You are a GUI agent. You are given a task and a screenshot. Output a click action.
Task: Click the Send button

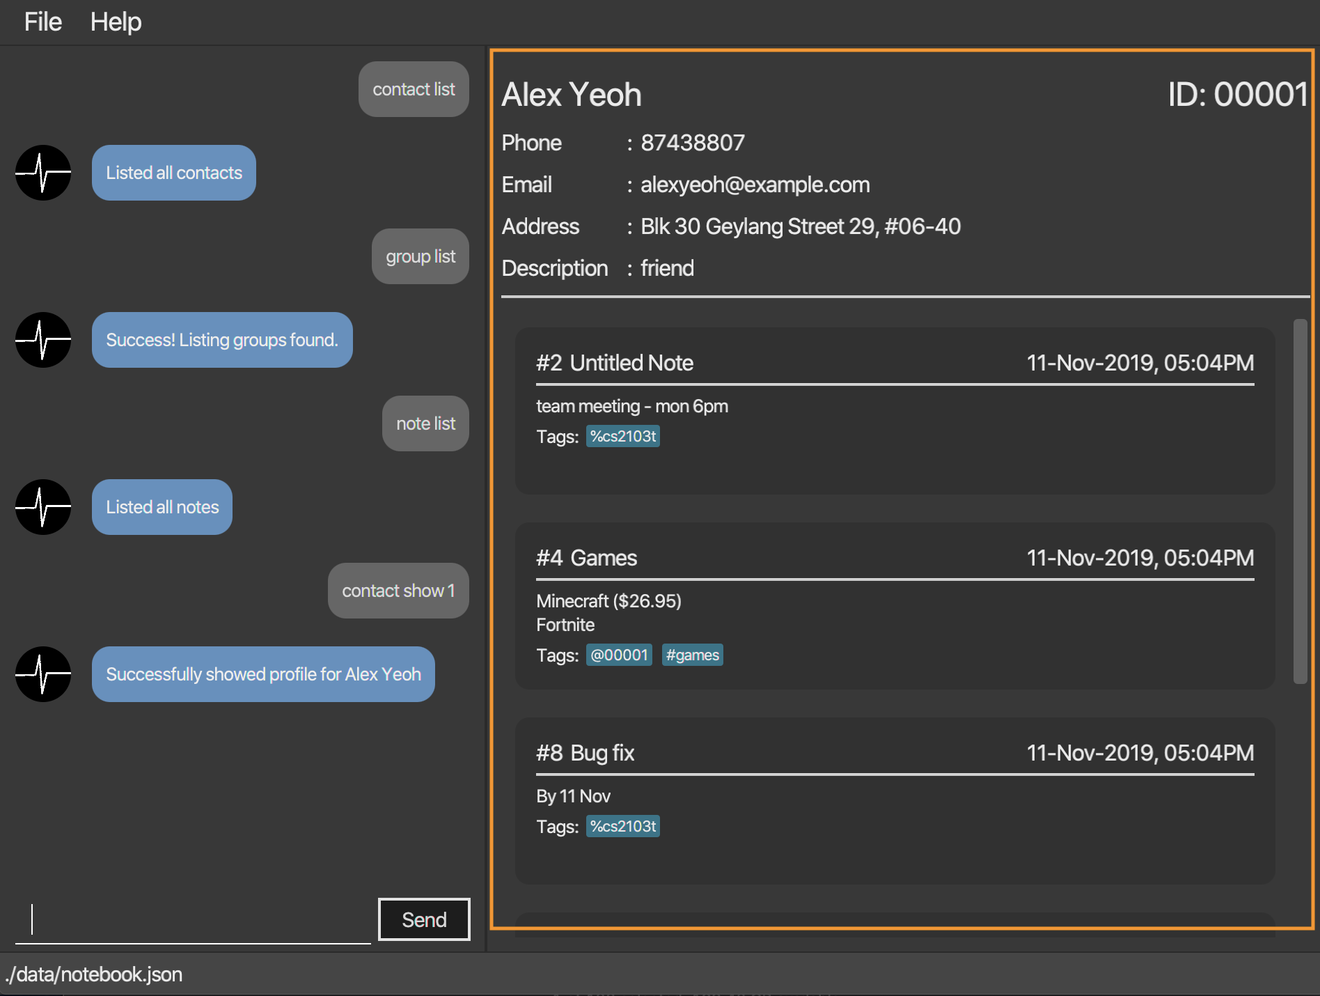point(424,919)
